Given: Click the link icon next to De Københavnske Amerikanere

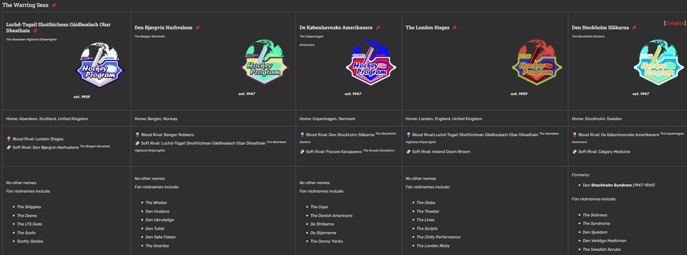Looking at the screenshot, I should click(378, 27).
